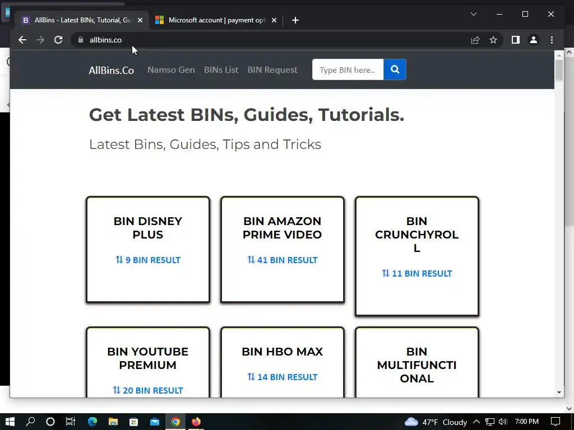
Task: Open File Explorer from taskbar
Action: tap(113, 422)
